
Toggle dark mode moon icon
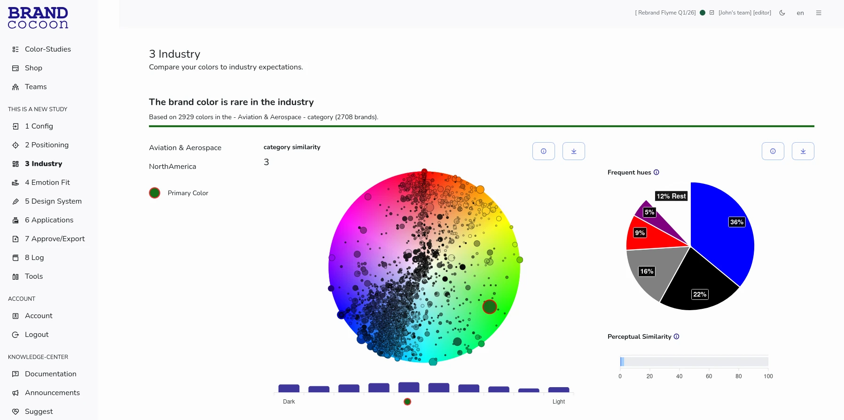click(x=782, y=13)
